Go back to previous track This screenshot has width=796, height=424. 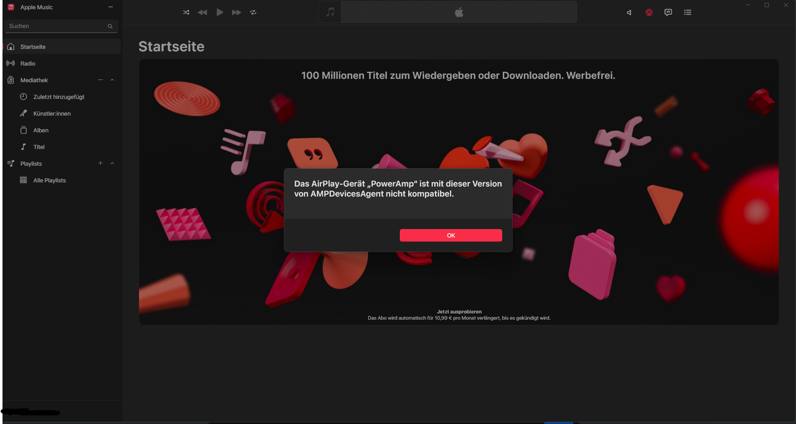(202, 13)
